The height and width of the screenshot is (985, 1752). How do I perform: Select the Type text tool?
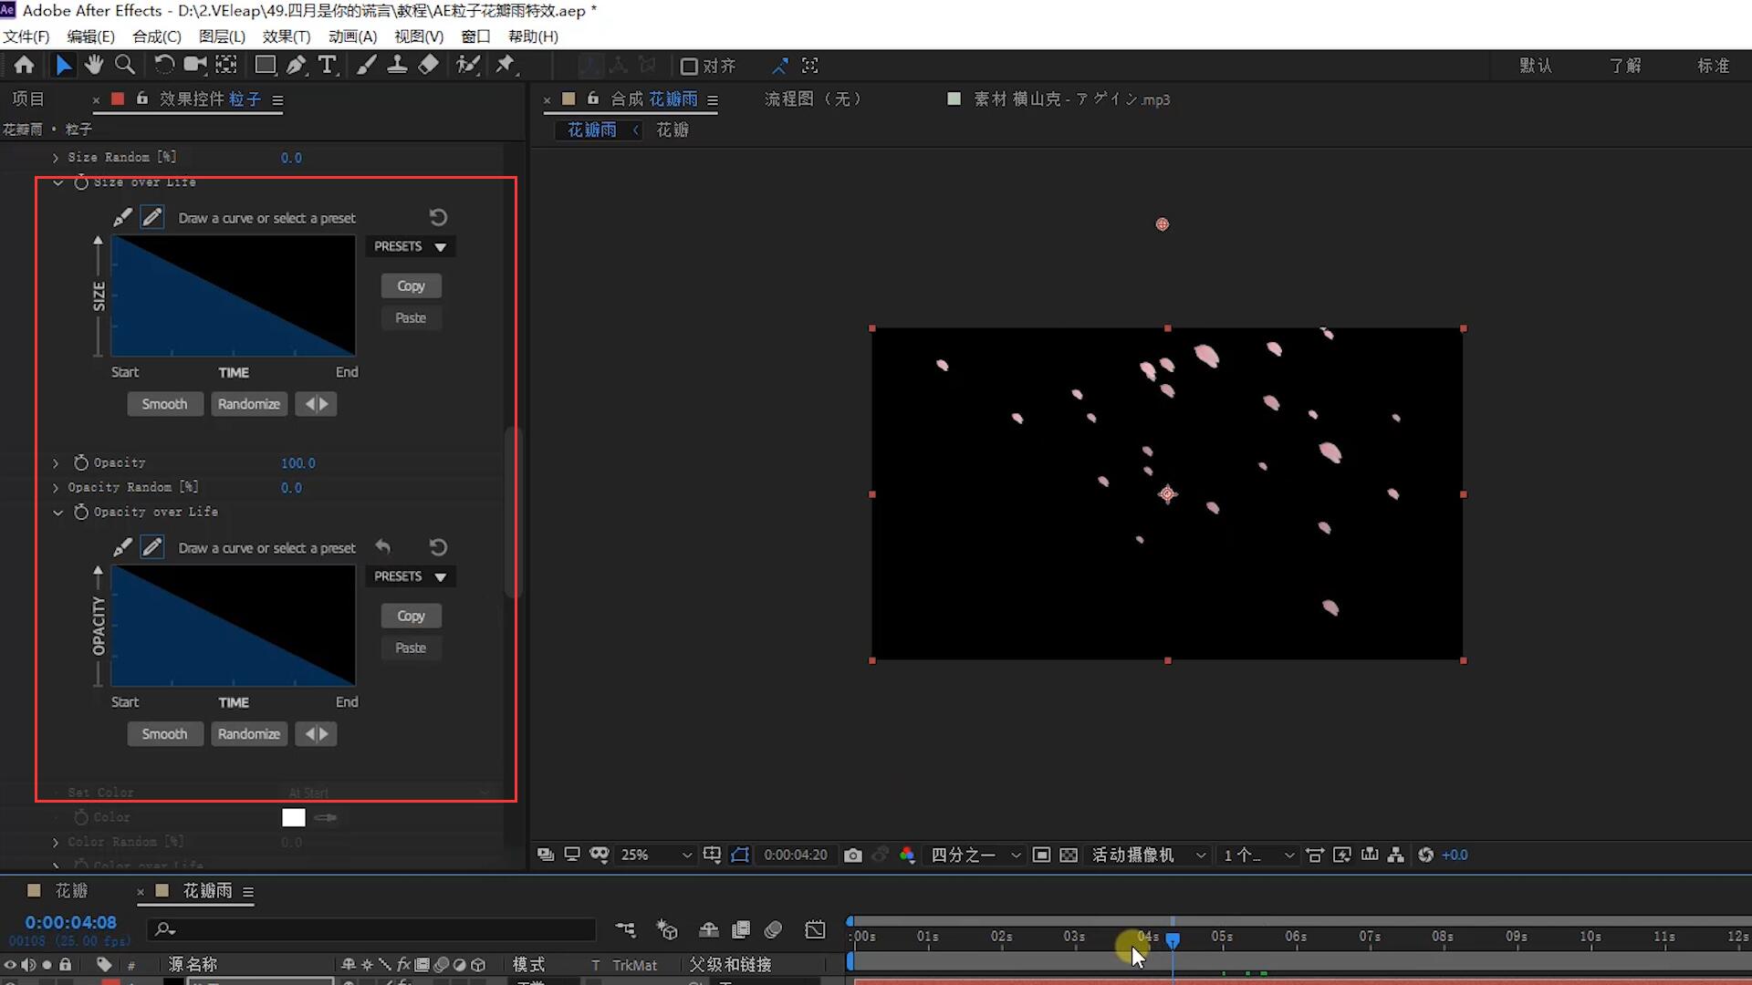pos(327,65)
